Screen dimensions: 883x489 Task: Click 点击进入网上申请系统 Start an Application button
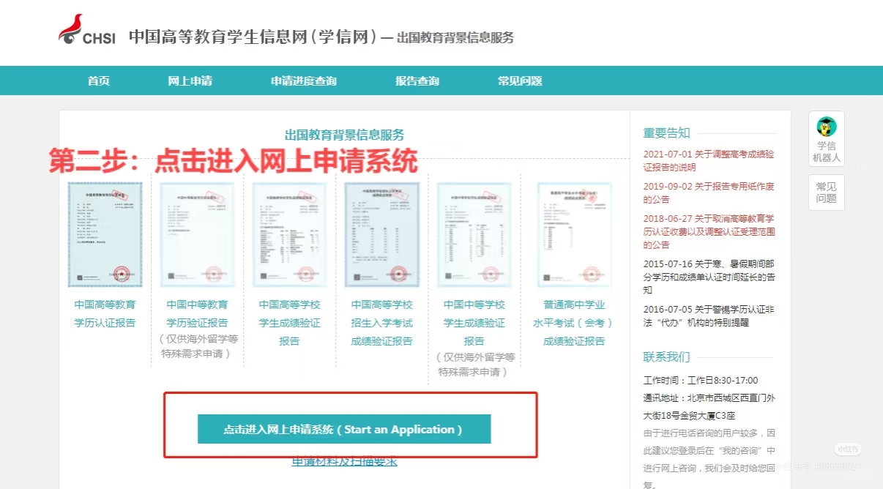pos(344,429)
